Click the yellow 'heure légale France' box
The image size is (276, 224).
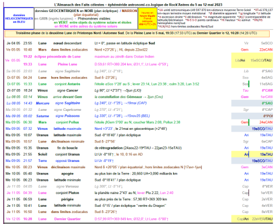[147, 18]
